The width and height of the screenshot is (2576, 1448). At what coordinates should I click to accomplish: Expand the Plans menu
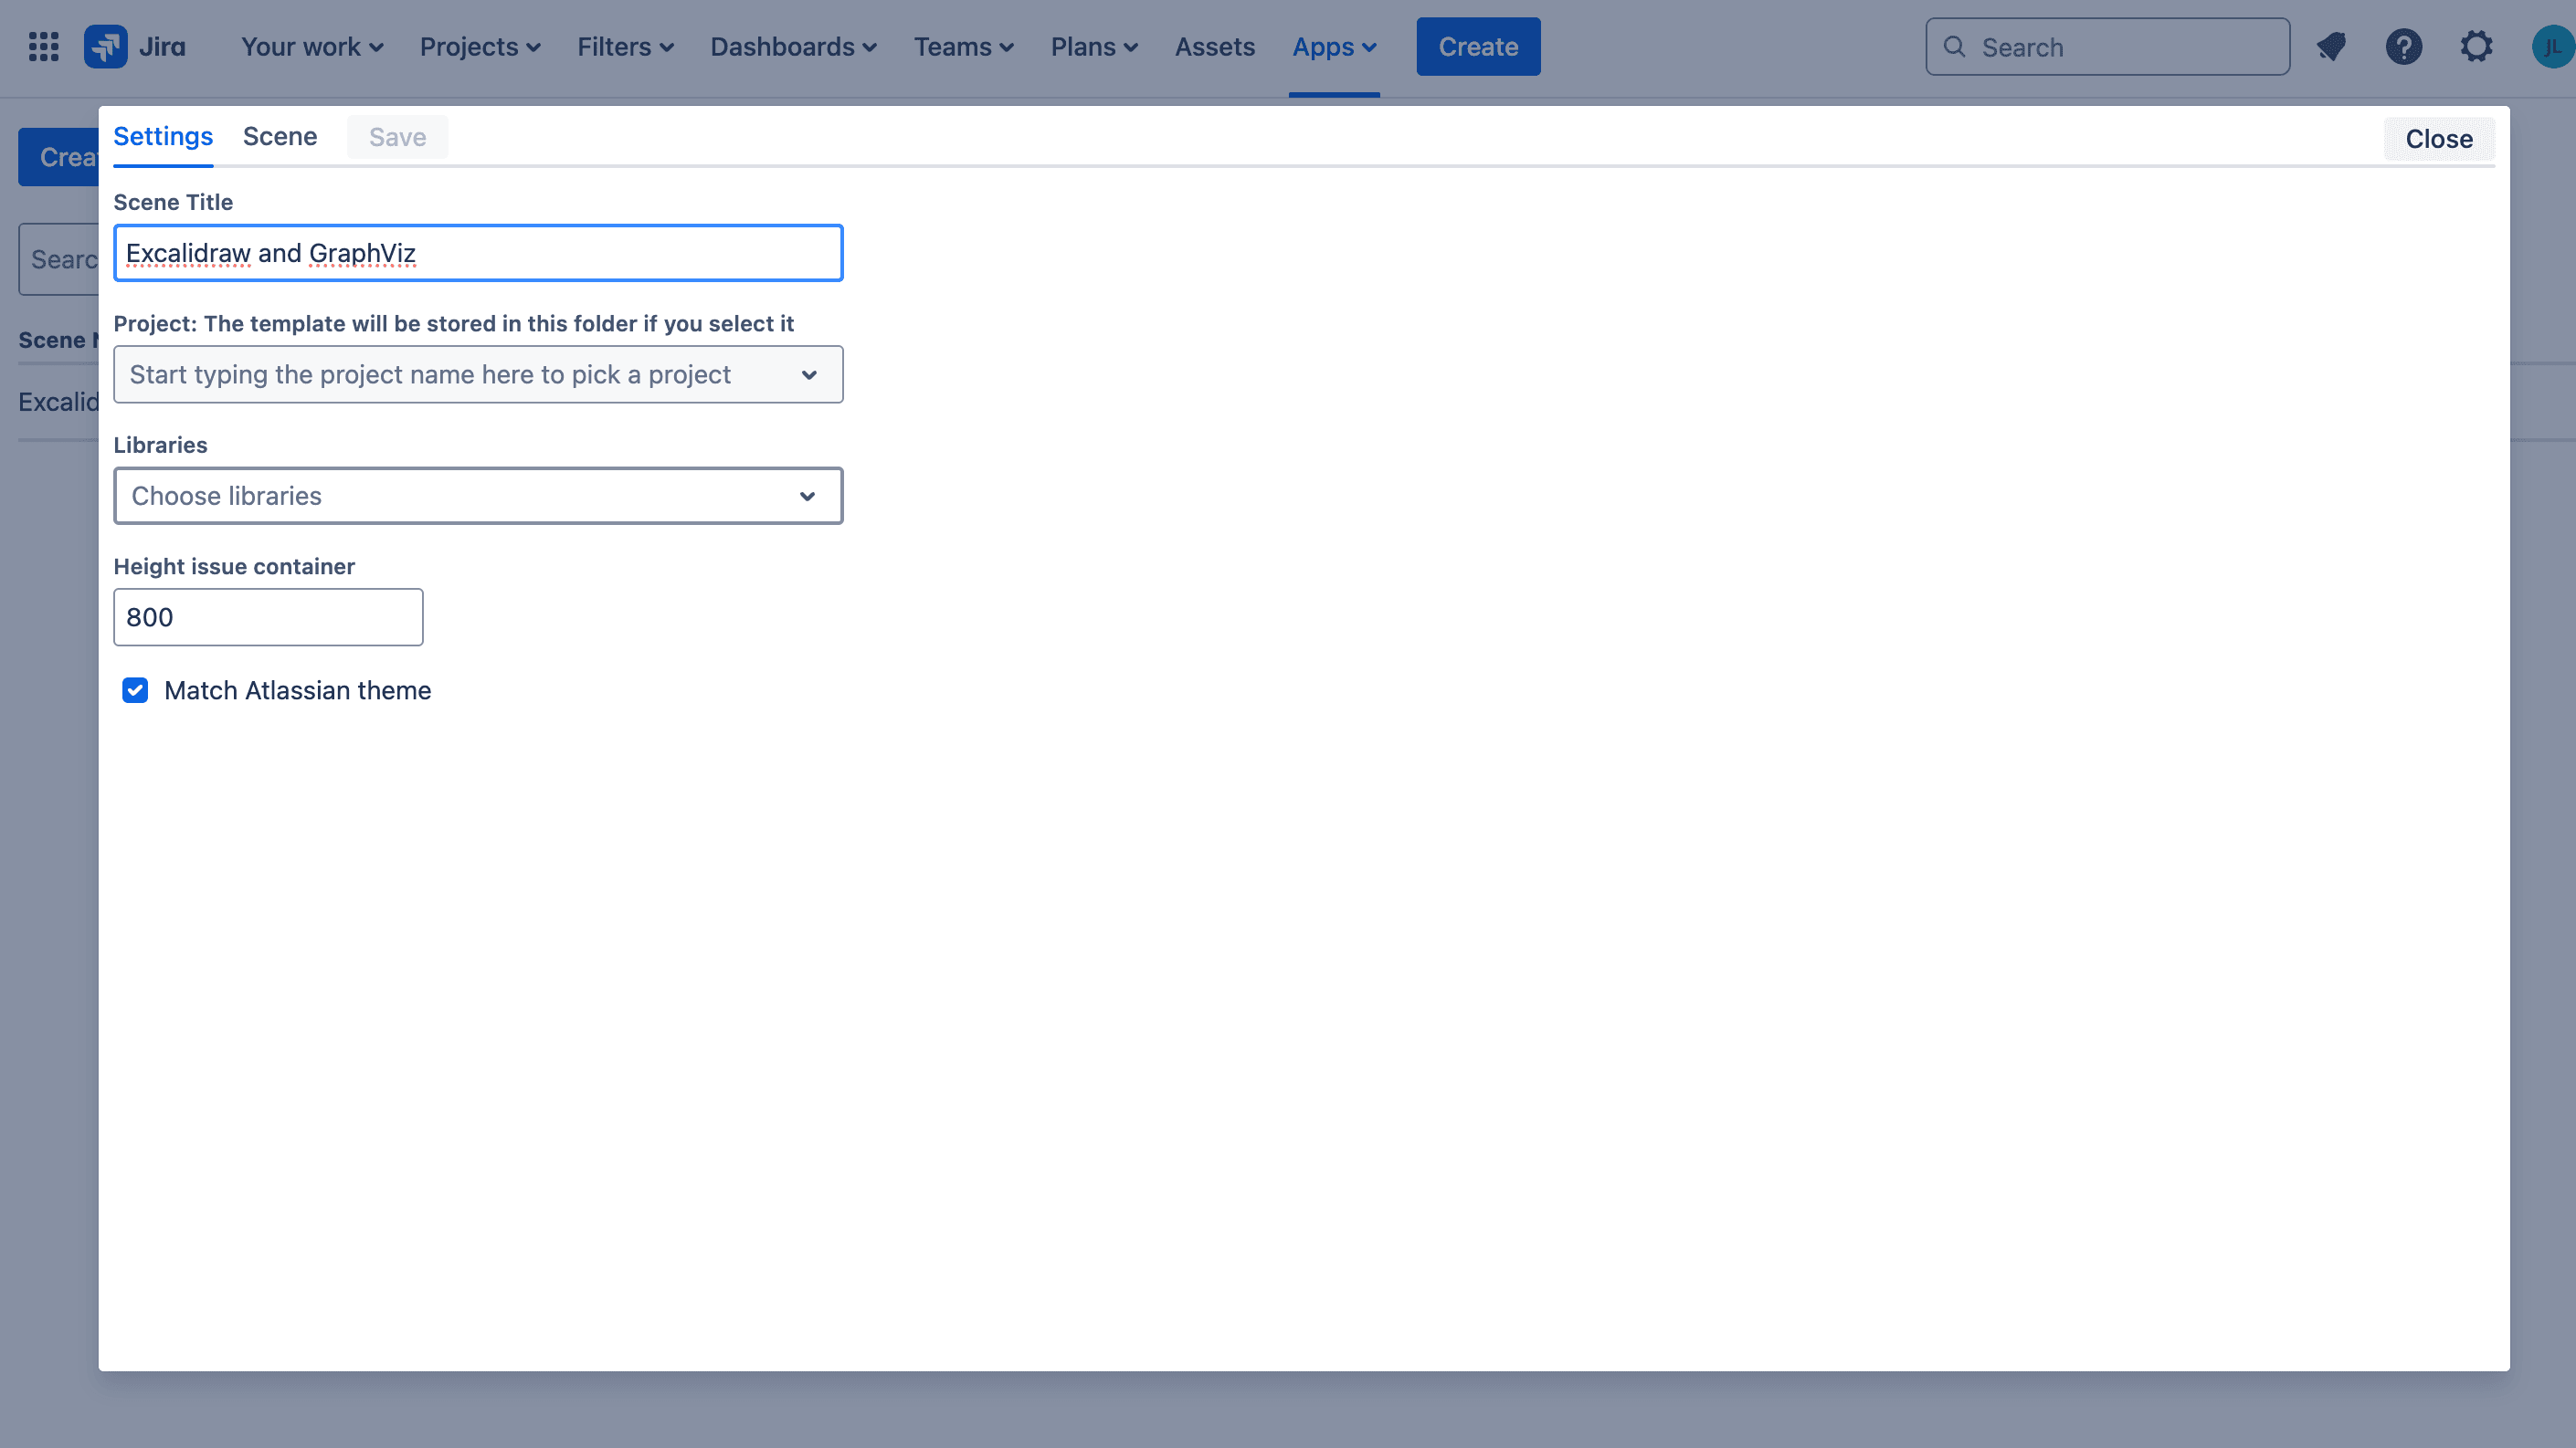(1094, 47)
